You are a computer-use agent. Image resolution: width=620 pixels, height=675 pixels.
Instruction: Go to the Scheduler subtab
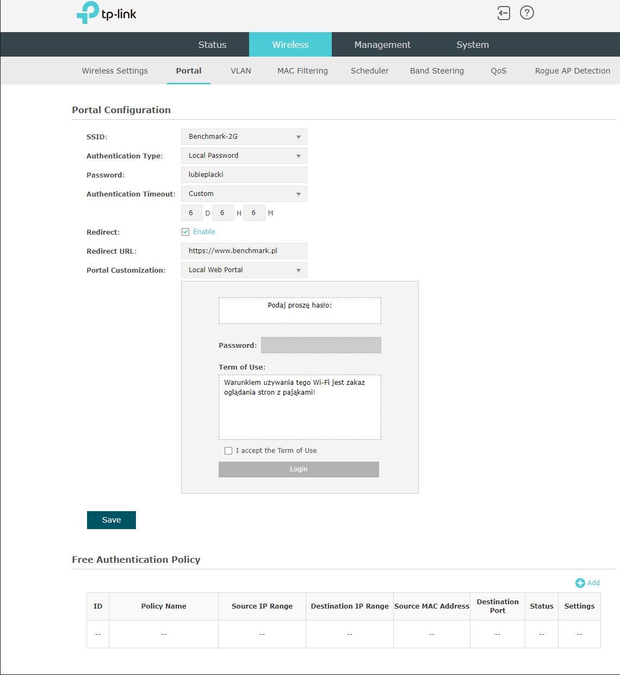370,71
